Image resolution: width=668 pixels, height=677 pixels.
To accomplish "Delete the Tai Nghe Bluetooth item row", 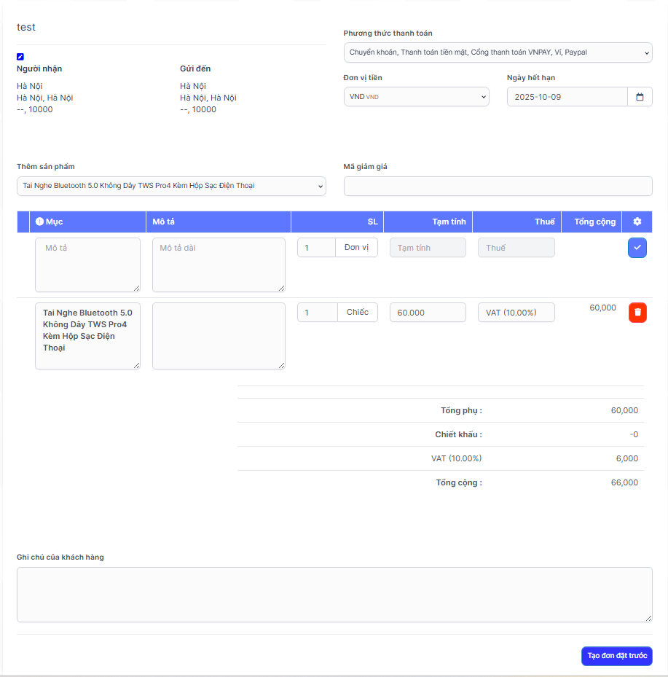I will [x=637, y=313].
